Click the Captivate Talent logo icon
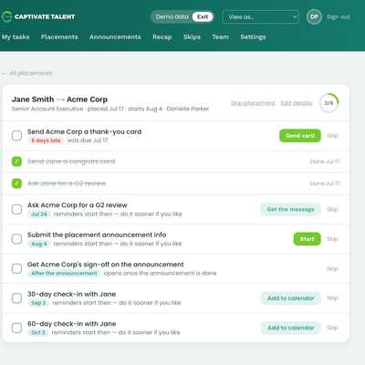This screenshot has height=365, width=365. (6, 16)
